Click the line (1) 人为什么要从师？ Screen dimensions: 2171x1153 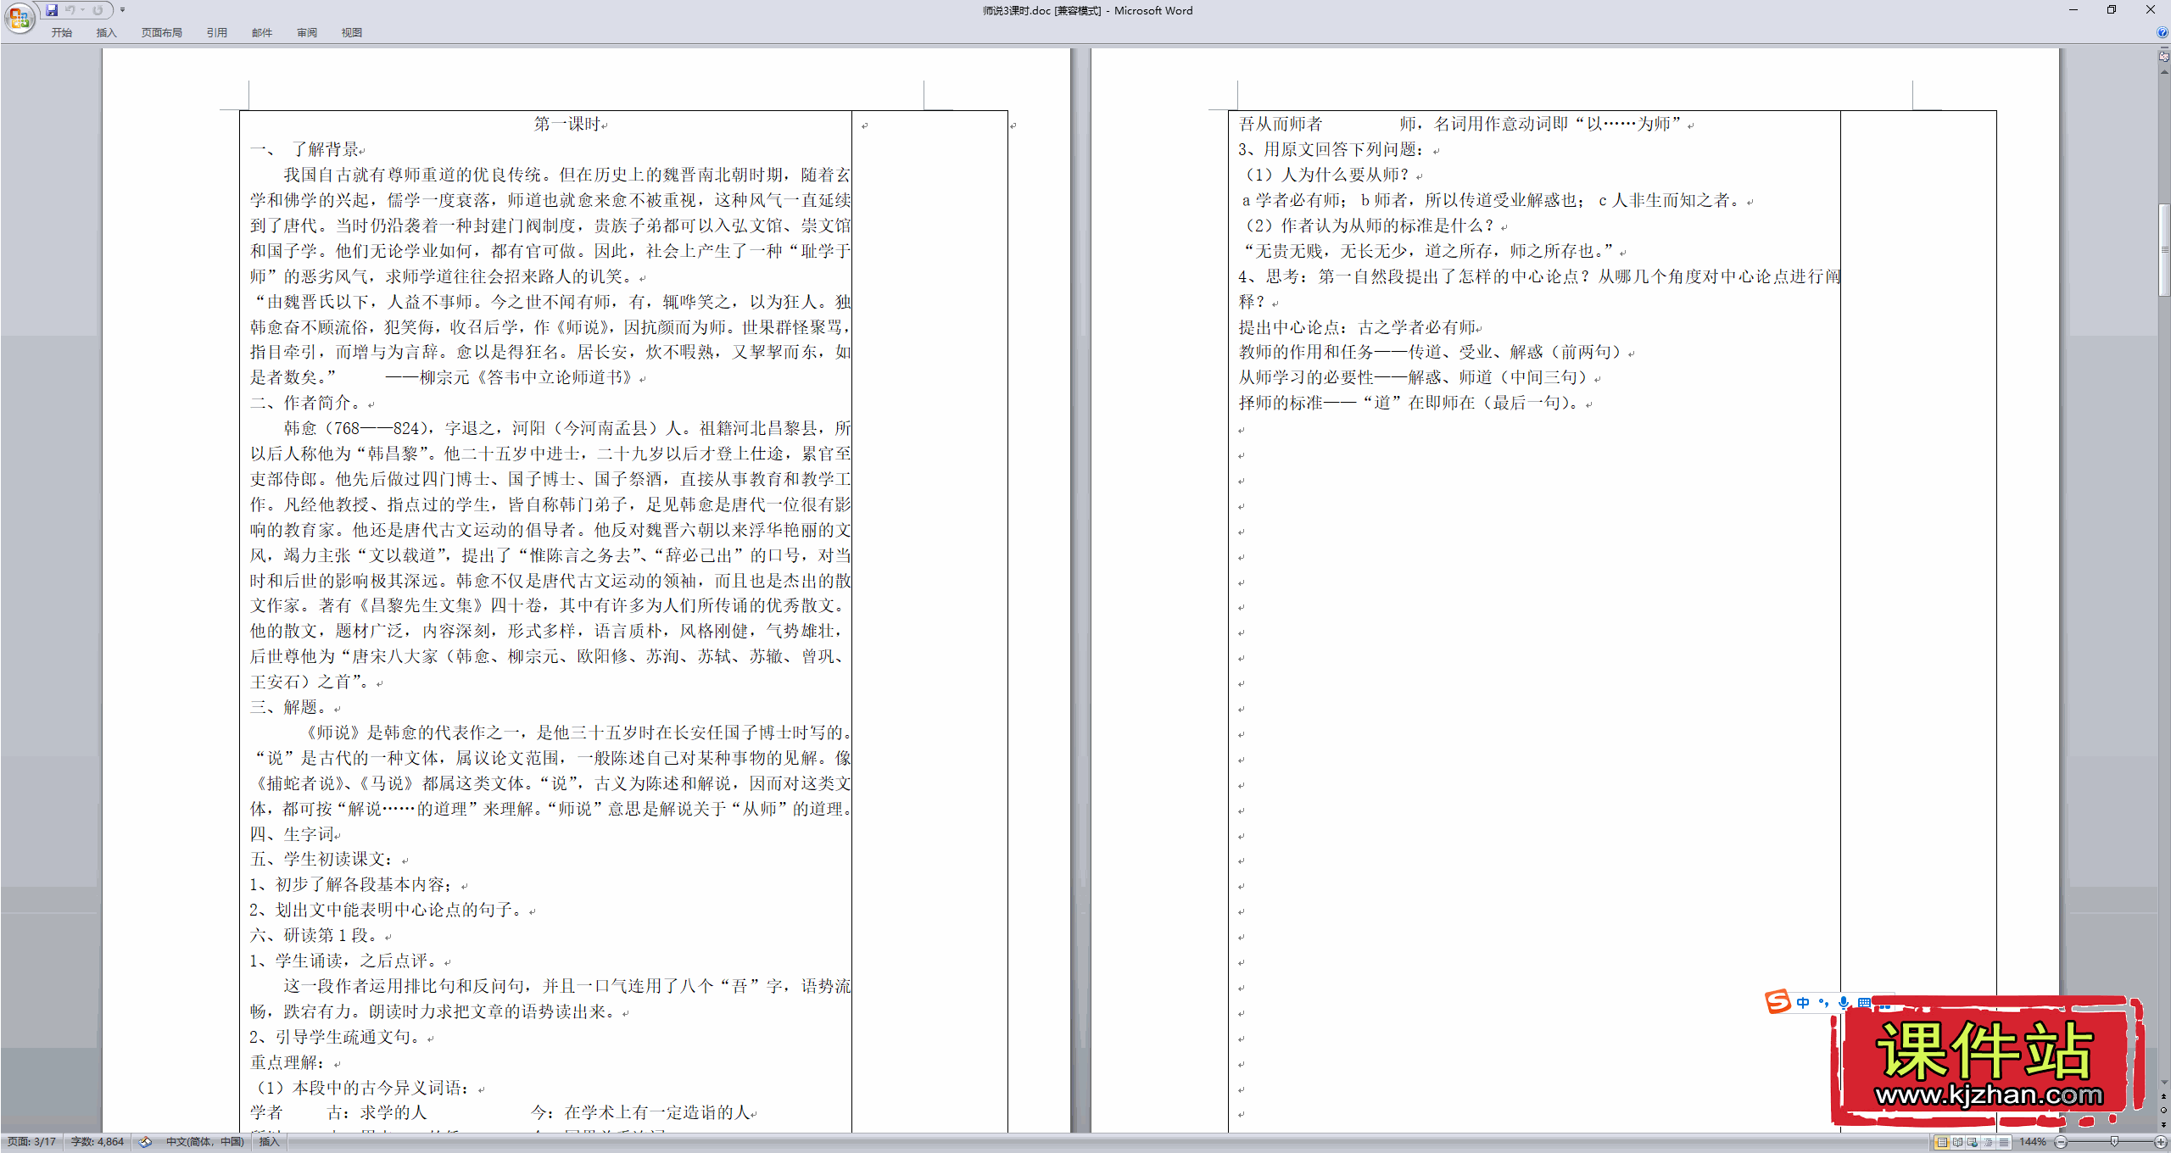coord(1326,175)
